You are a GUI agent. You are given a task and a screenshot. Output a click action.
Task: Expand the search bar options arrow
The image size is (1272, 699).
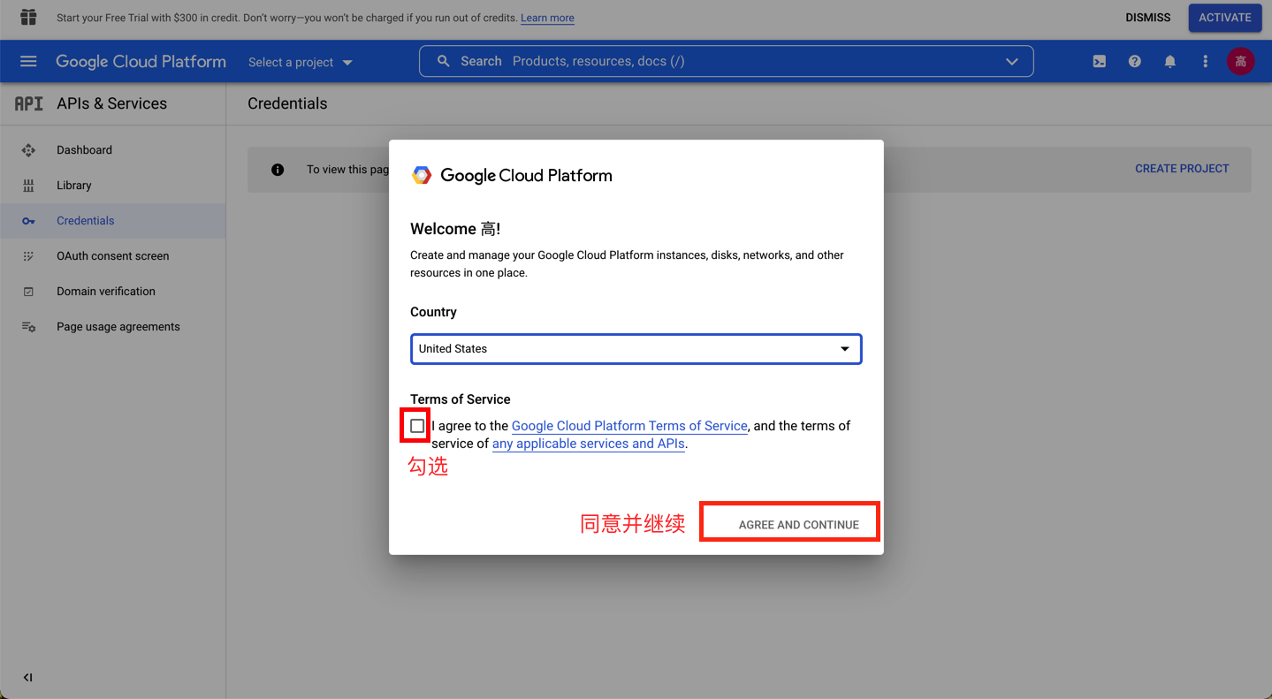point(1012,61)
